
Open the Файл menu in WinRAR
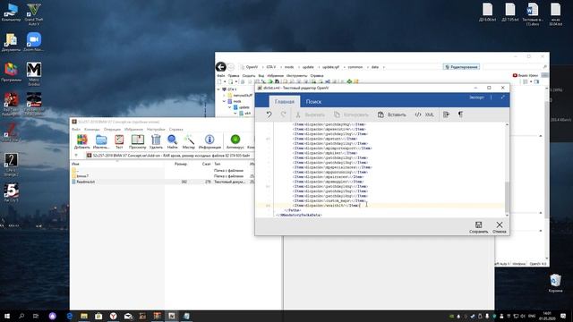pyautogui.click(x=76, y=129)
